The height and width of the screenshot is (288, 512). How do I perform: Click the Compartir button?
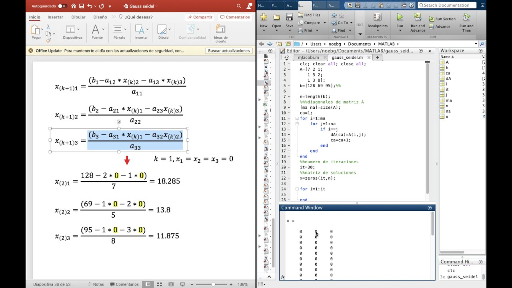coord(199,17)
